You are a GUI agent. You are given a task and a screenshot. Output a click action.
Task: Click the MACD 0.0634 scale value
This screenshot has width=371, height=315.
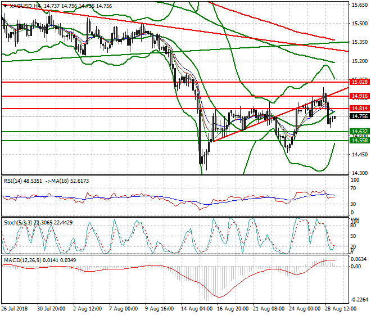coord(359,259)
